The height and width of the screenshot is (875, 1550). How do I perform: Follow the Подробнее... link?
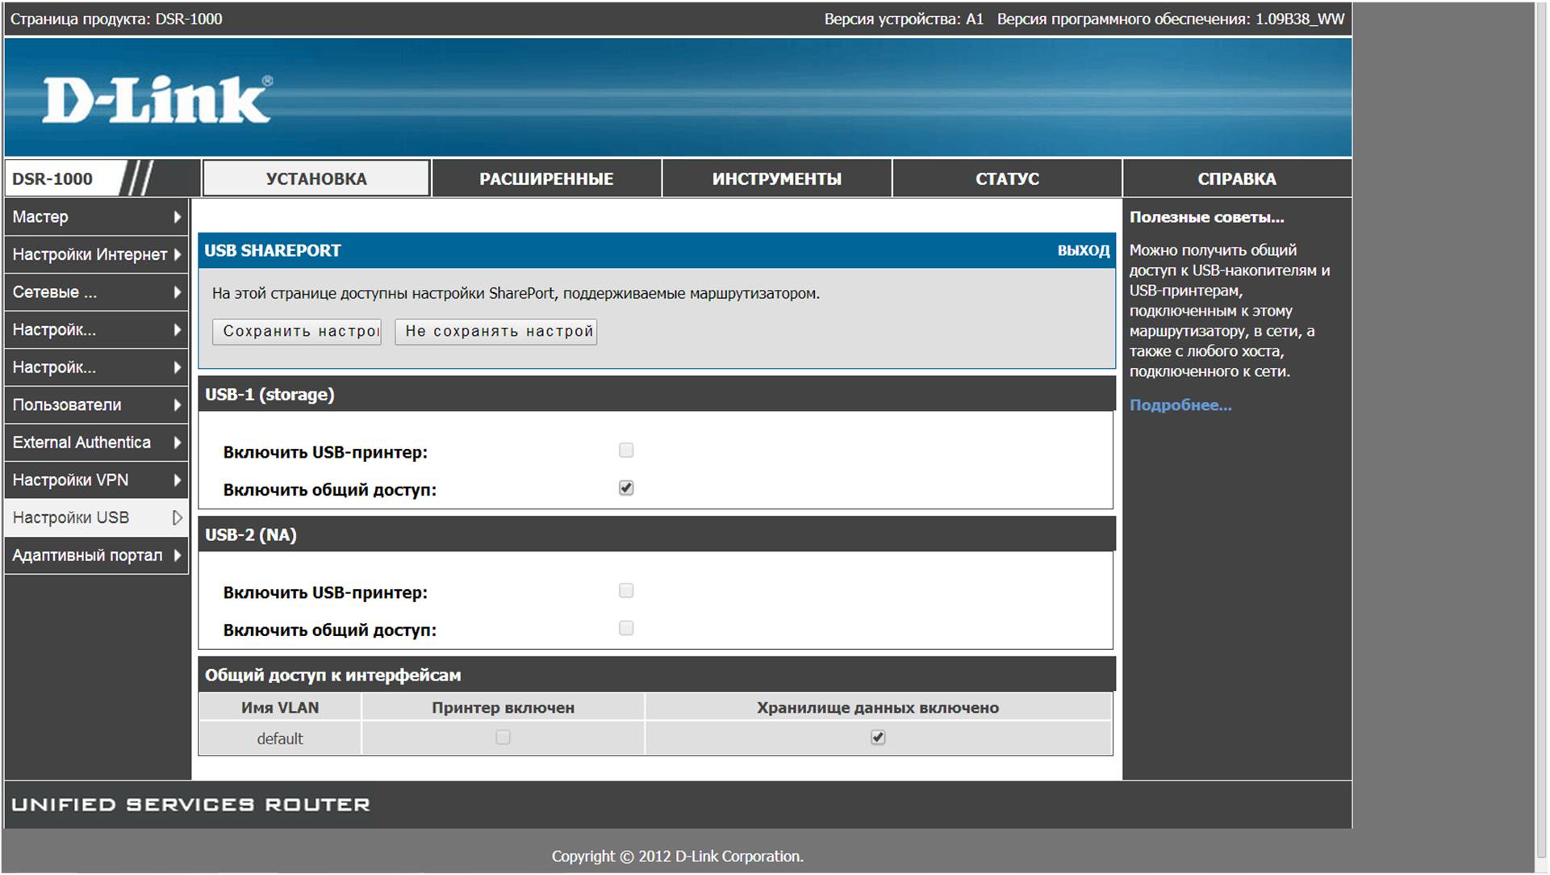(x=1180, y=405)
